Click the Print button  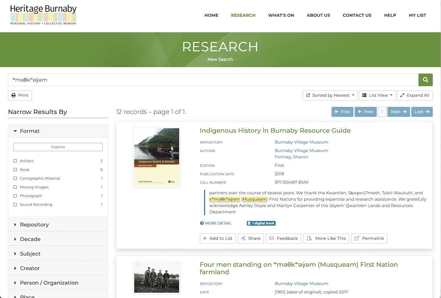click(x=20, y=95)
